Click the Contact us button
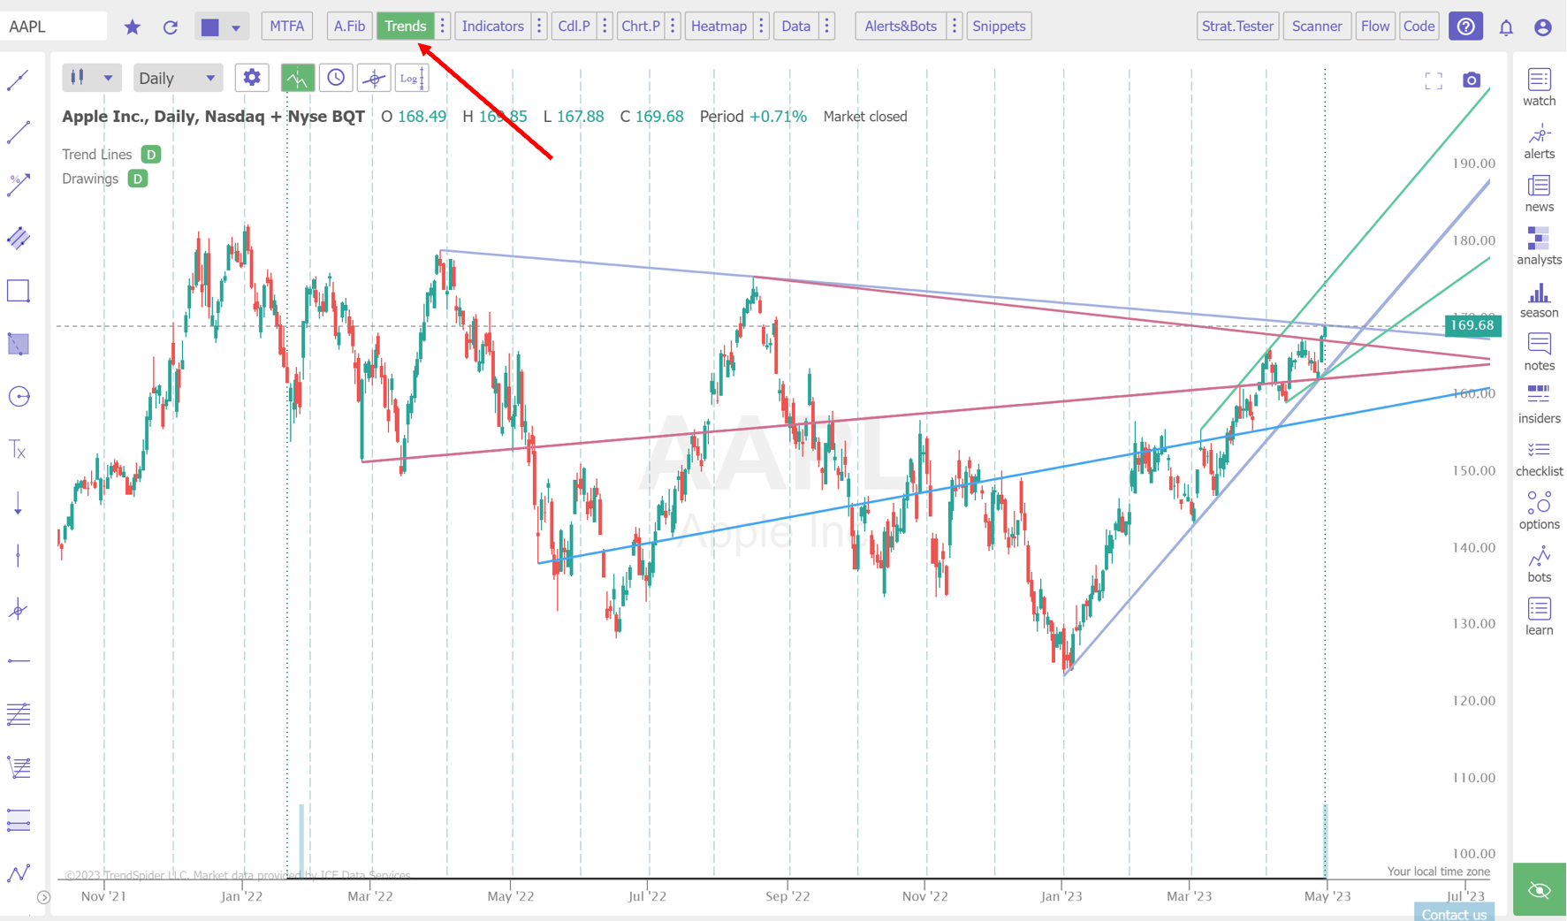The image size is (1567, 921). (x=1454, y=912)
